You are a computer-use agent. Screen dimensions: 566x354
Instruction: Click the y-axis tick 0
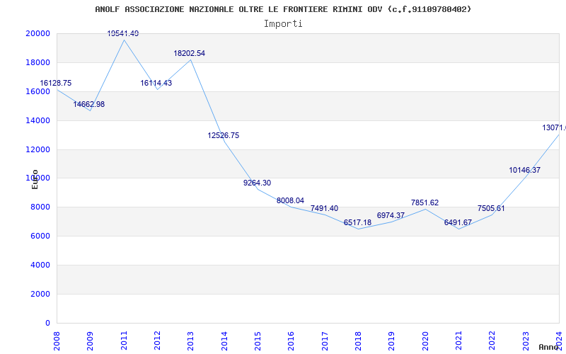(48, 323)
